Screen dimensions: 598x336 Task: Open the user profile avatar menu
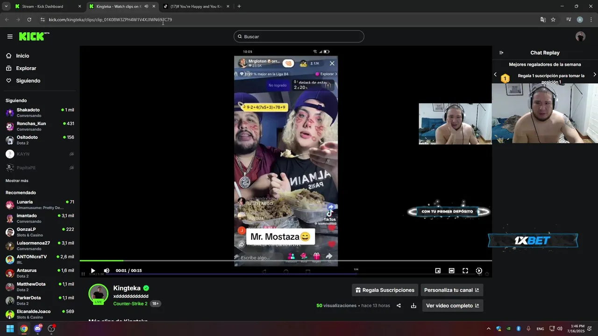coord(581,36)
